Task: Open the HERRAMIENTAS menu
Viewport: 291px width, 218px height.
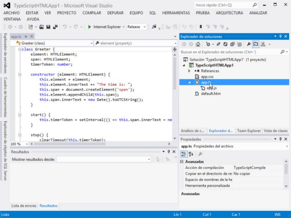Action: (x=176, y=13)
